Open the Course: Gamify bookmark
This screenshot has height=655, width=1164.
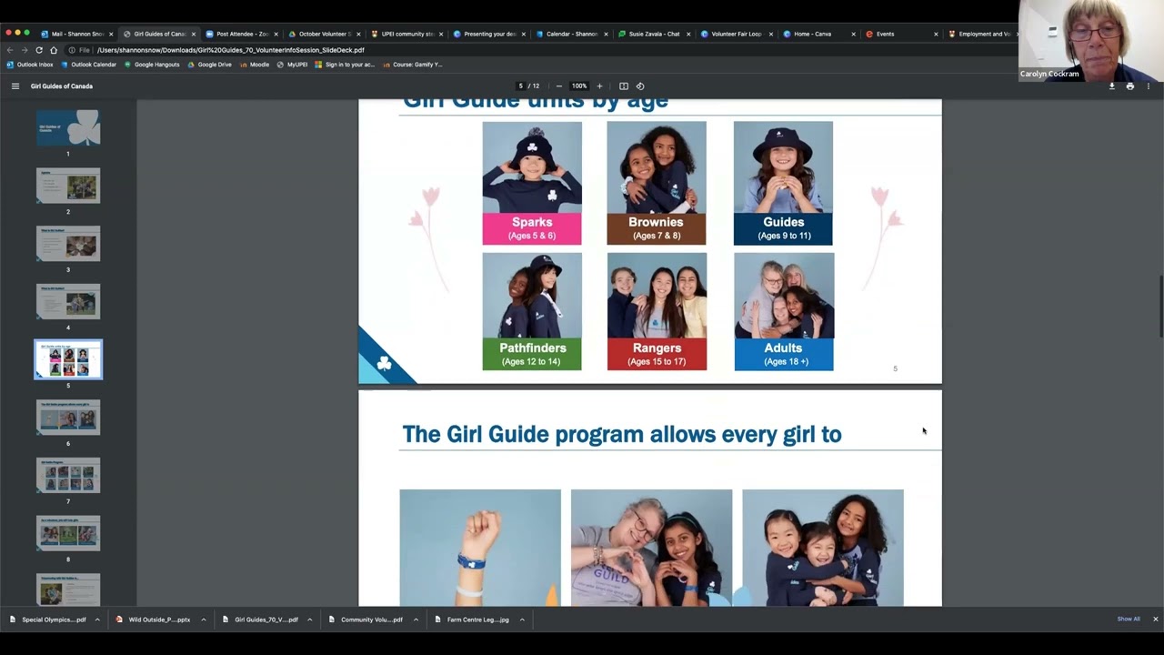coord(412,65)
